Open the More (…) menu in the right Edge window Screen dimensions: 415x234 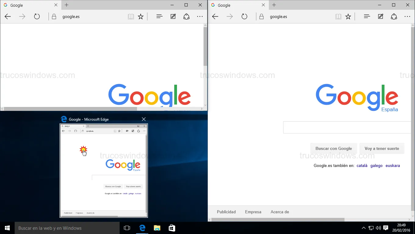pos(407,17)
